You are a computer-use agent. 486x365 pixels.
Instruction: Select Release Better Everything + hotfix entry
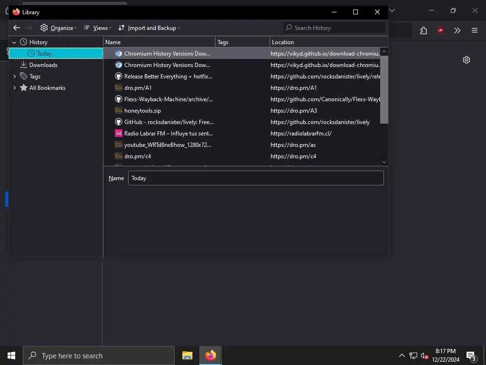point(242,77)
